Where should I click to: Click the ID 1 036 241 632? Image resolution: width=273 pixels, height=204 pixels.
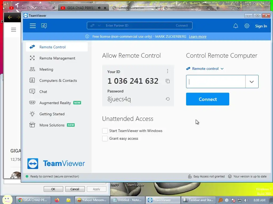click(x=133, y=81)
